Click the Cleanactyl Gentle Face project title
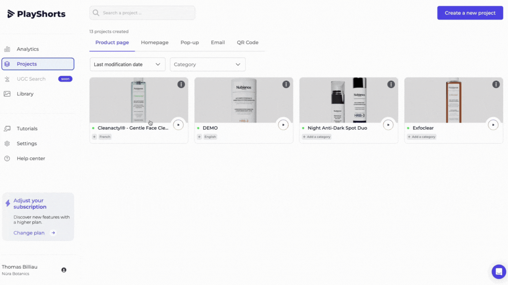 [x=133, y=128]
